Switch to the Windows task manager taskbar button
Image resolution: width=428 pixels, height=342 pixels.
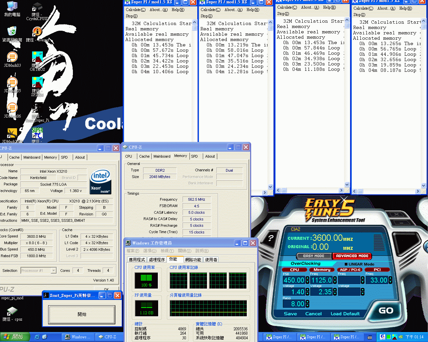point(78,337)
